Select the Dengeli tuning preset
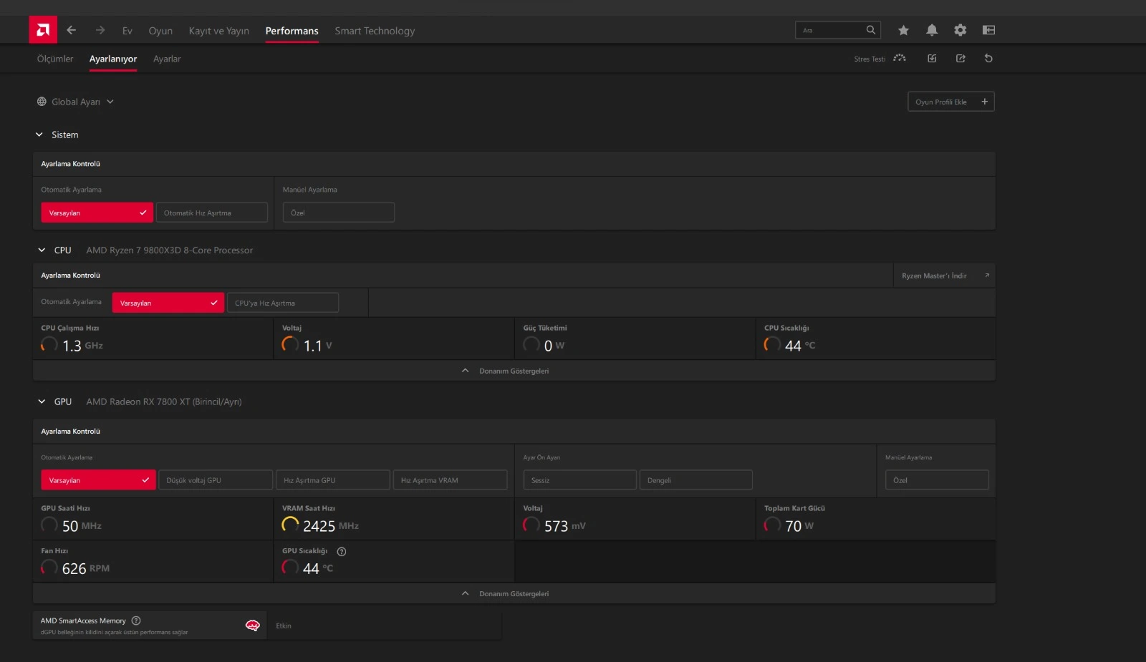 tap(696, 480)
